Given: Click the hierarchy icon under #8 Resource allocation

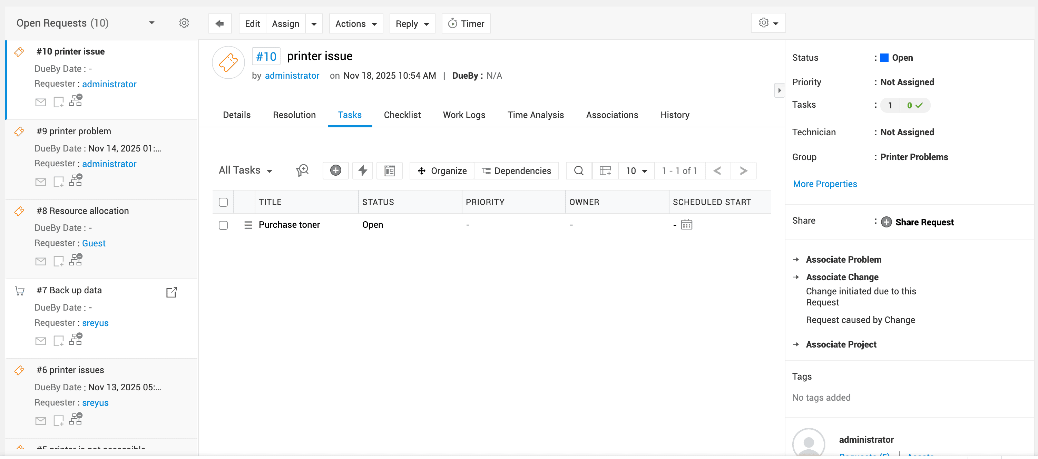Looking at the screenshot, I should coord(75,260).
